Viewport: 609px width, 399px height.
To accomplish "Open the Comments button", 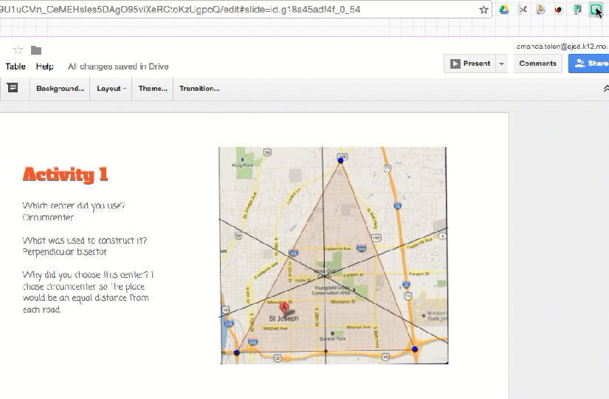I will click(x=537, y=64).
